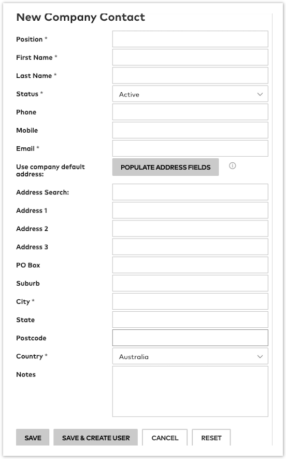Click the Save & Create User button

96,438
